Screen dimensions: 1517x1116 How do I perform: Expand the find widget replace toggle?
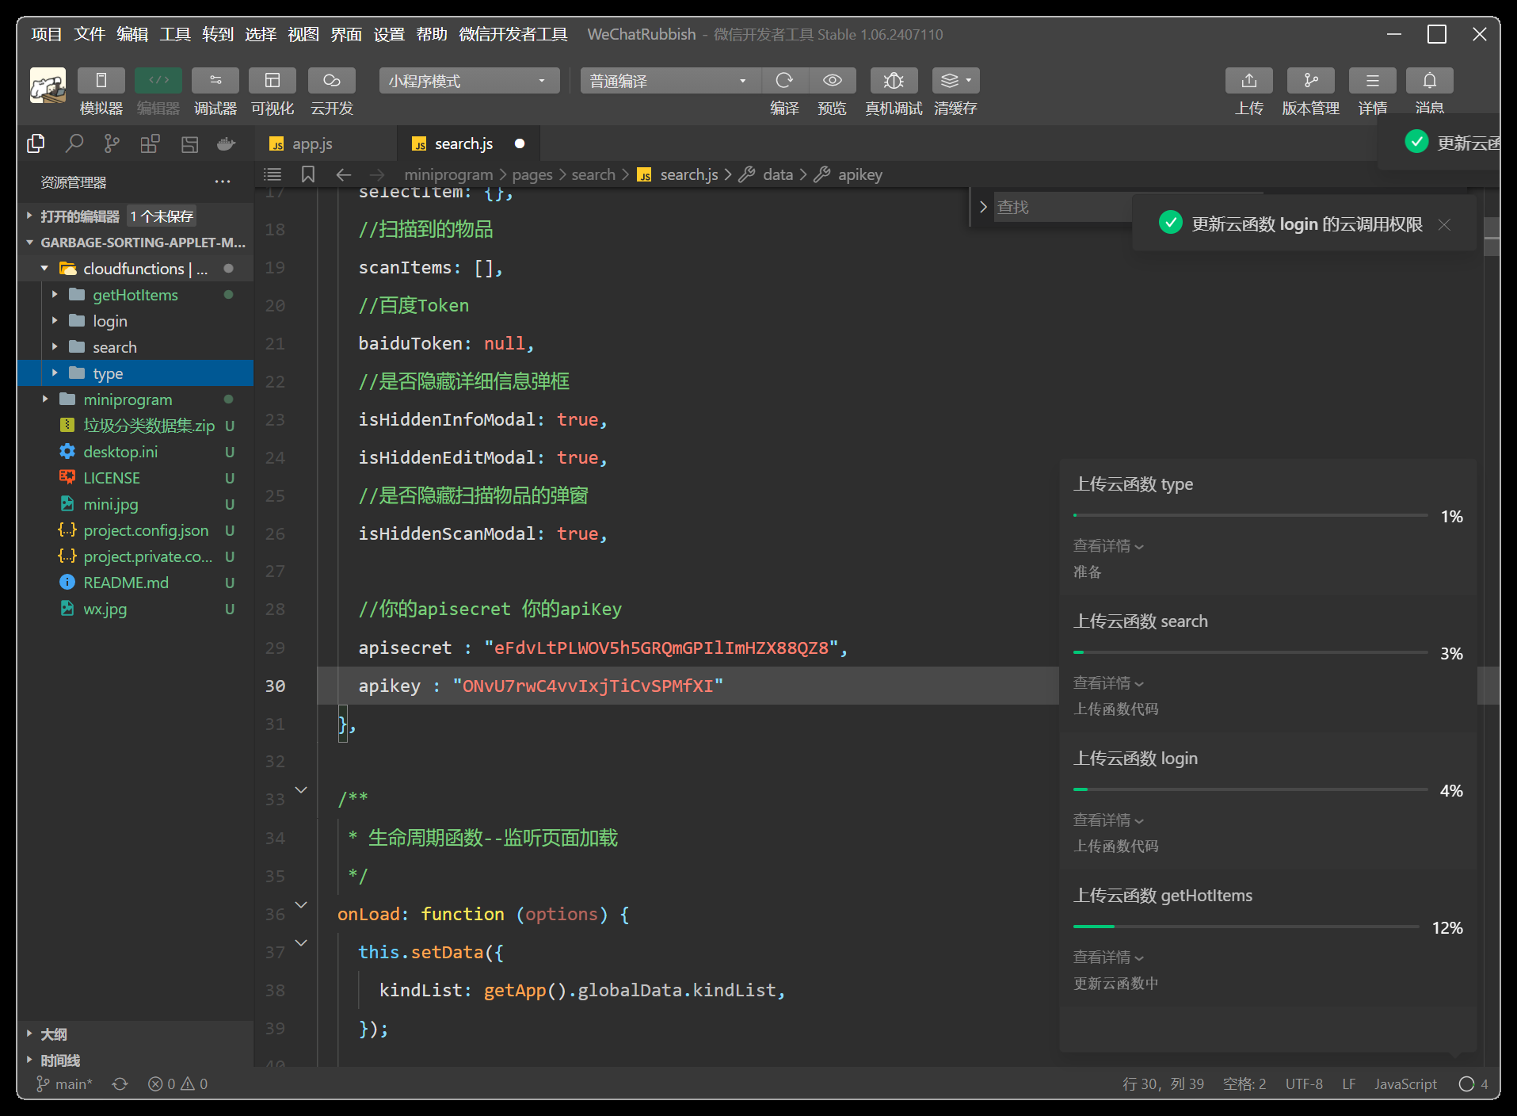pos(983,207)
